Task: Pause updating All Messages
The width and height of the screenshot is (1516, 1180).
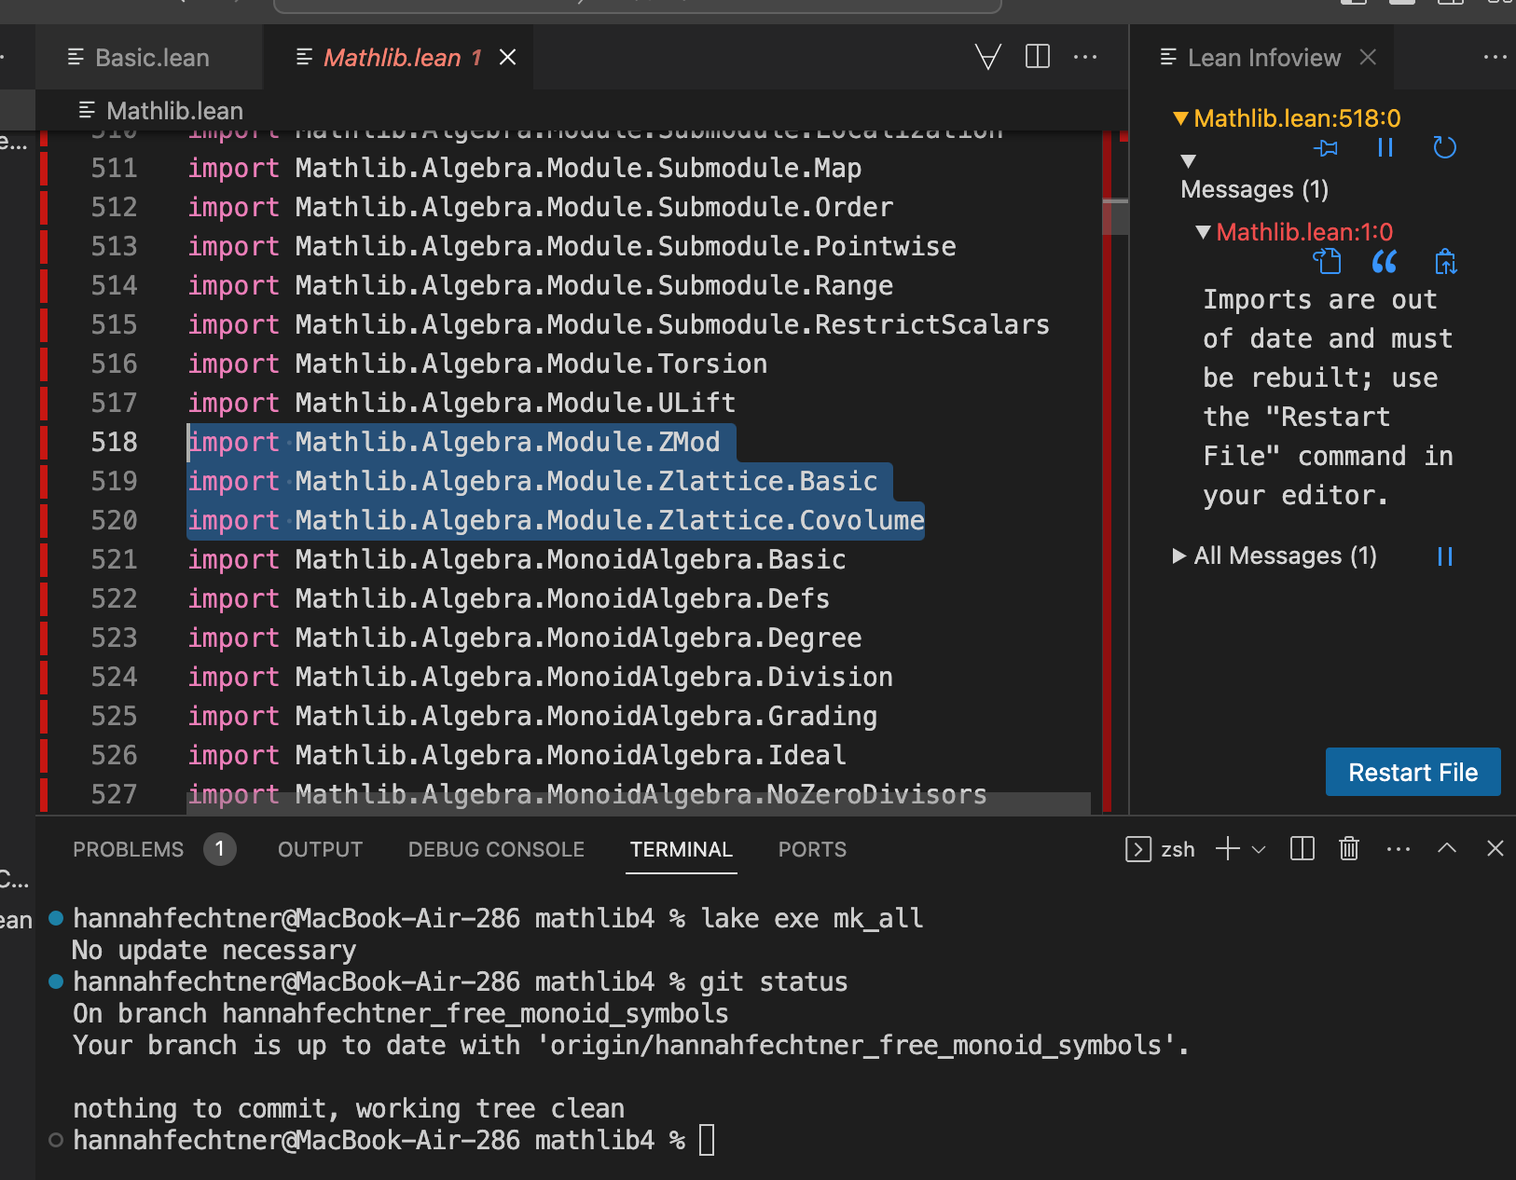Action: pyautogui.click(x=1444, y=556)
